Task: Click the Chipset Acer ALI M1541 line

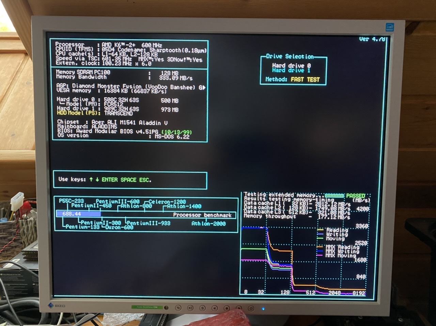Action: tap(112, 122)
